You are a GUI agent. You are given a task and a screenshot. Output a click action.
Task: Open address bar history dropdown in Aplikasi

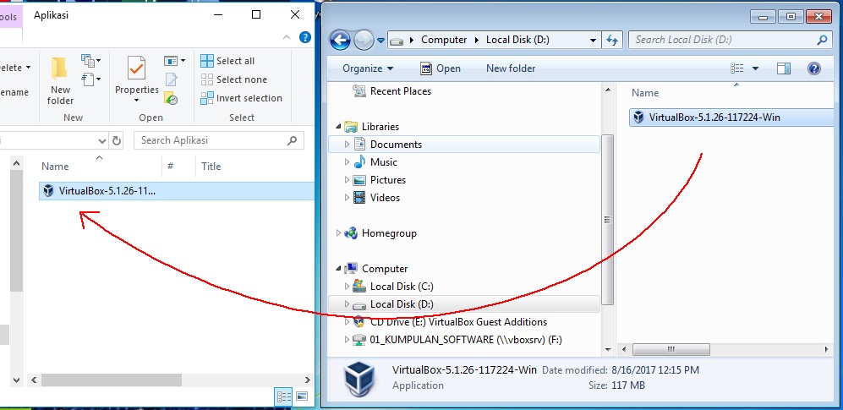[102, 141]
